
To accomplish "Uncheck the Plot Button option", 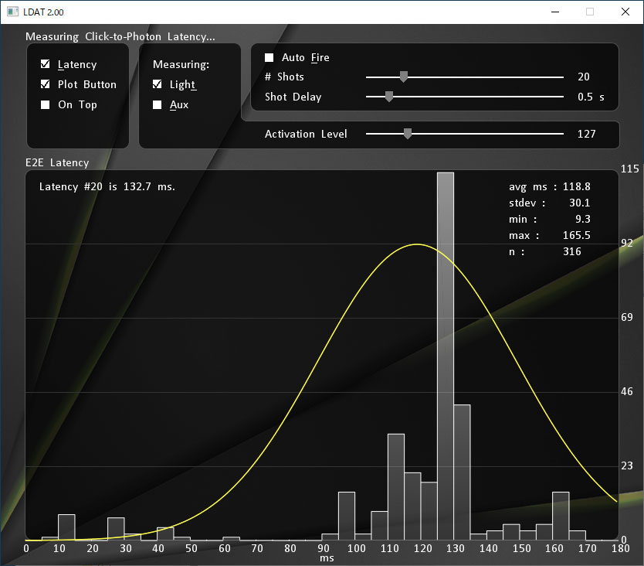I will pos(46,84).
